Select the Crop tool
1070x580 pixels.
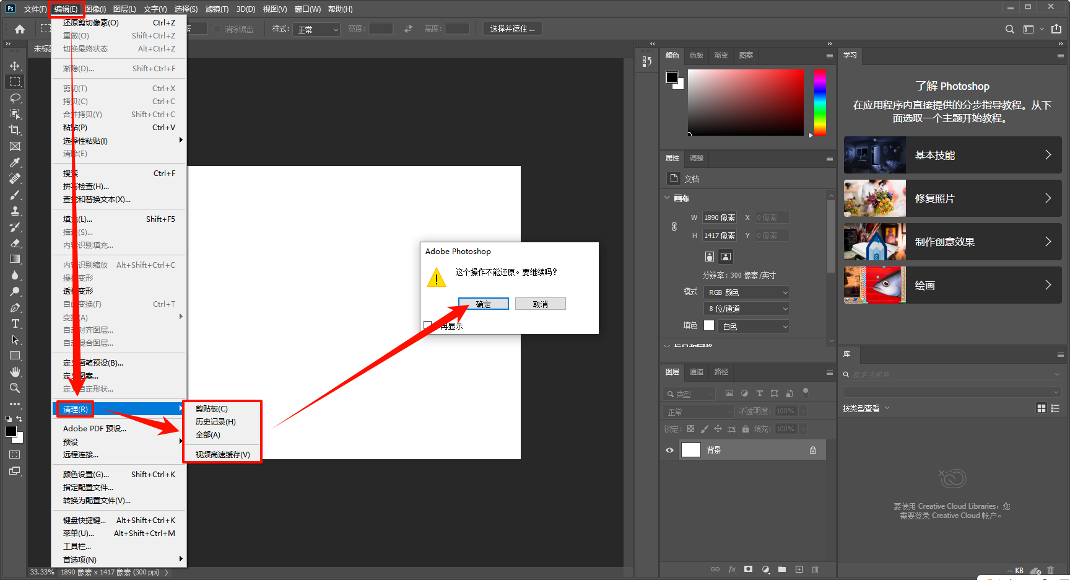click(x=15, y=130)
